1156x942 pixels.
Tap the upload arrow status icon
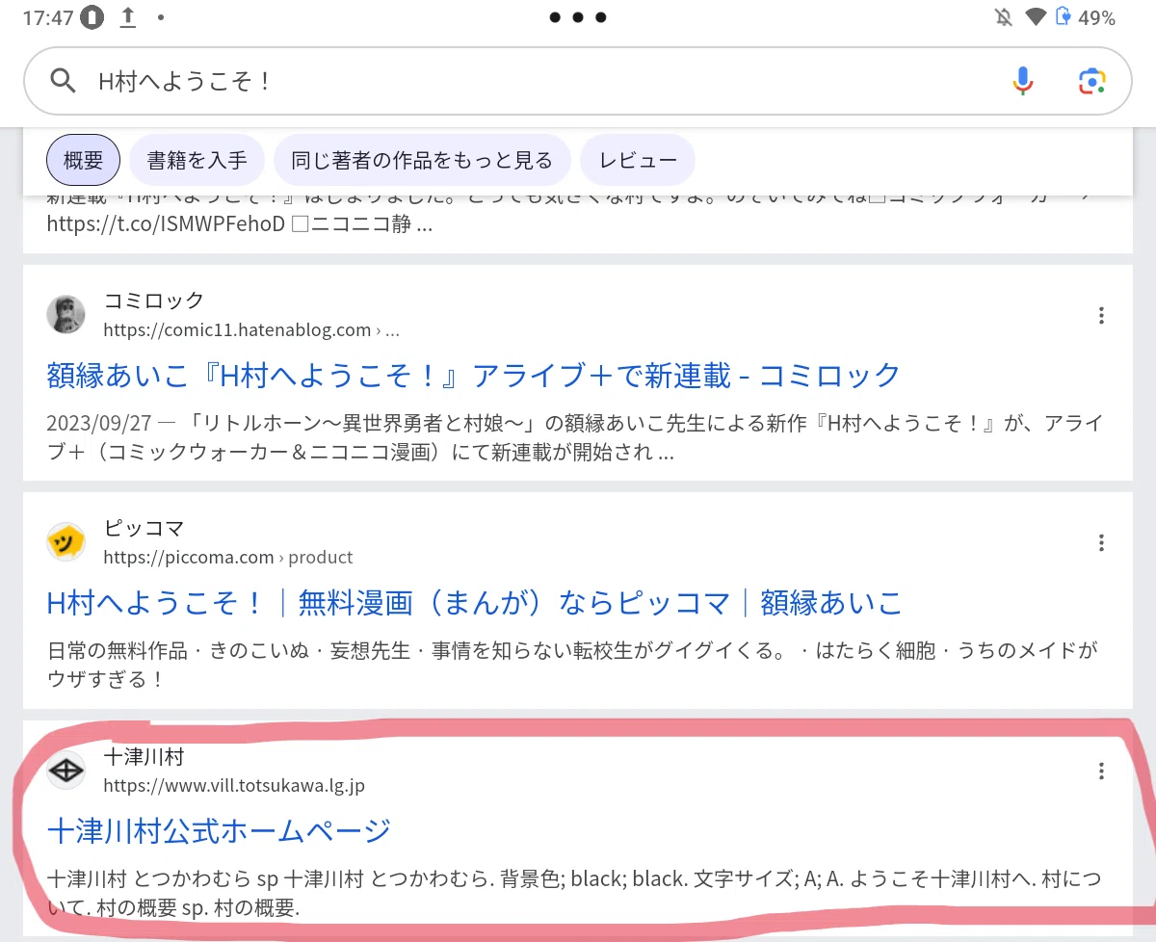coord(127,17)
